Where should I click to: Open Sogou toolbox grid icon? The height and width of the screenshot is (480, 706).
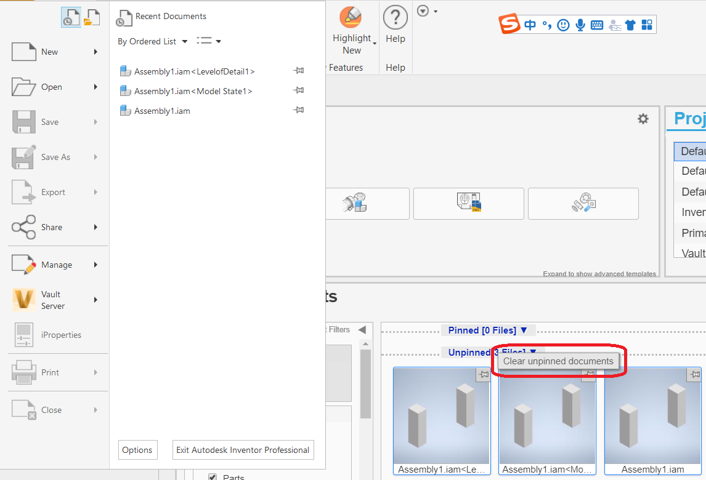(x=647, y=25)
